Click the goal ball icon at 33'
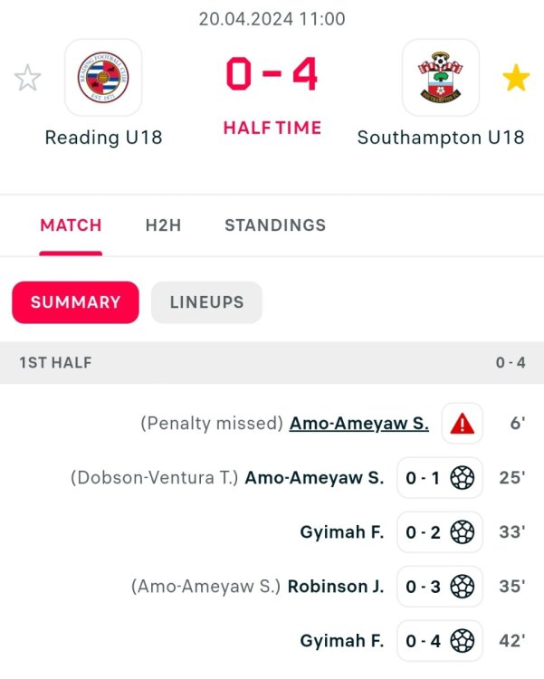 (x=462, y=532)
